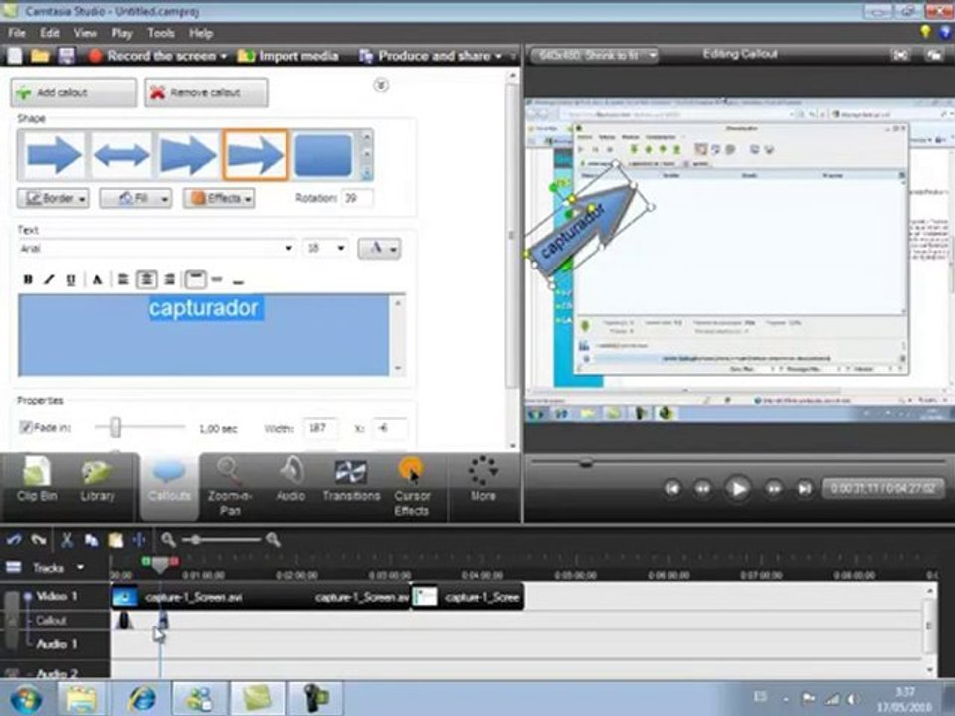Open the Transitions tab

pos(351,481)
